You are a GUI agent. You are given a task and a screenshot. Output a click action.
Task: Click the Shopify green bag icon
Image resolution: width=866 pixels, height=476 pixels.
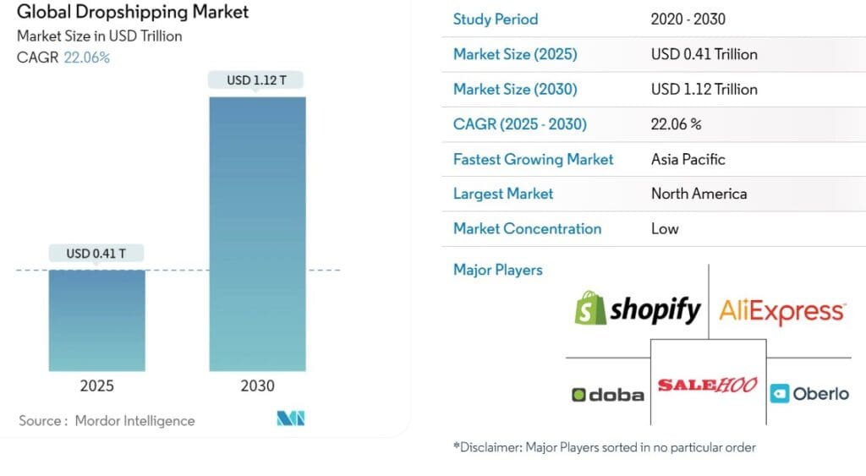[589, 308]
